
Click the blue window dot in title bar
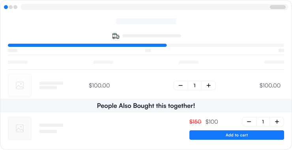[x=6, y=7]
